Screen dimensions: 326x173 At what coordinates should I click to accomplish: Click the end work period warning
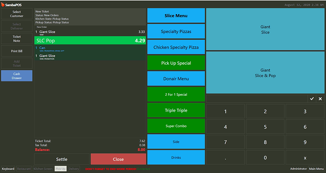point(111,169)
